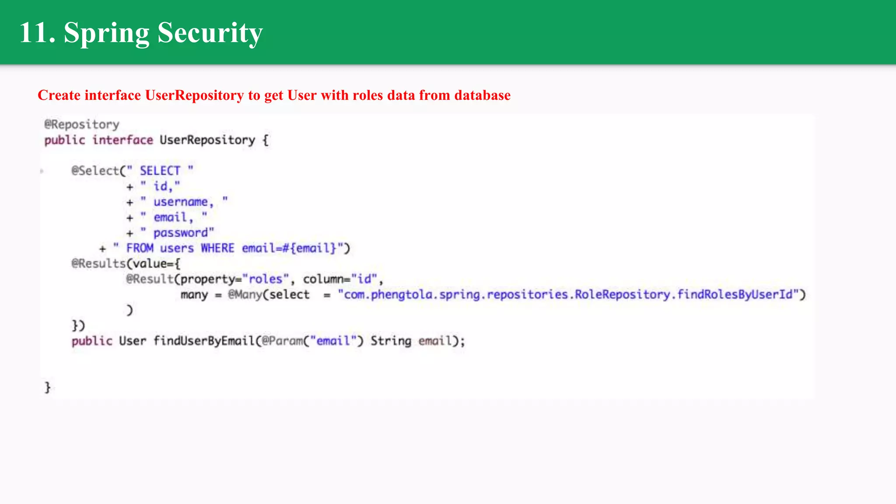Click the @Many annotation
The image size is (896, 504).
245,295
